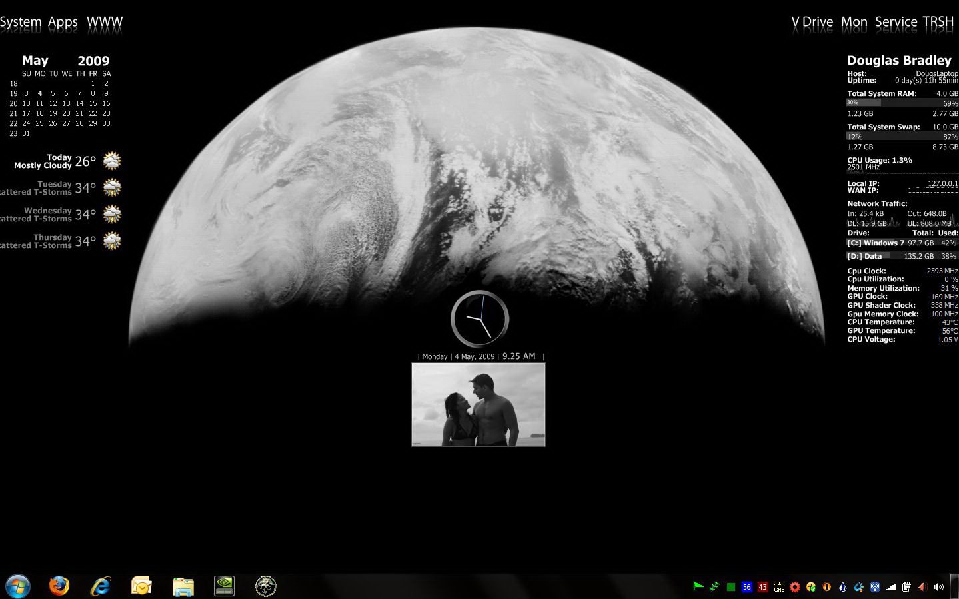Click the blue water-drop tray icon
This screenshot has width=959, height=599.
point(843,587)
